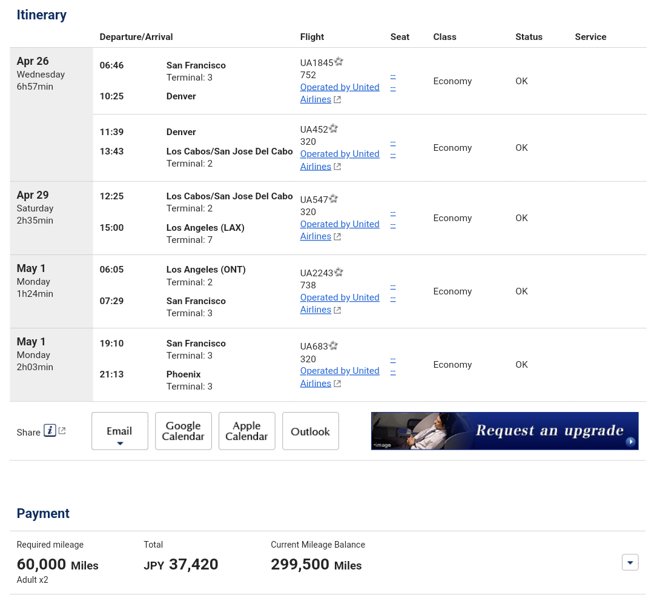Viewport: 654px width, 601px height.
Task: Click Star Alliance icon beside flight UA547
Action: click(333, 199)
